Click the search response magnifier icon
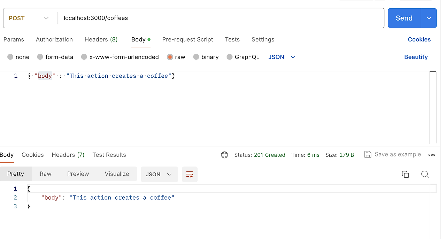 [425, 174]
